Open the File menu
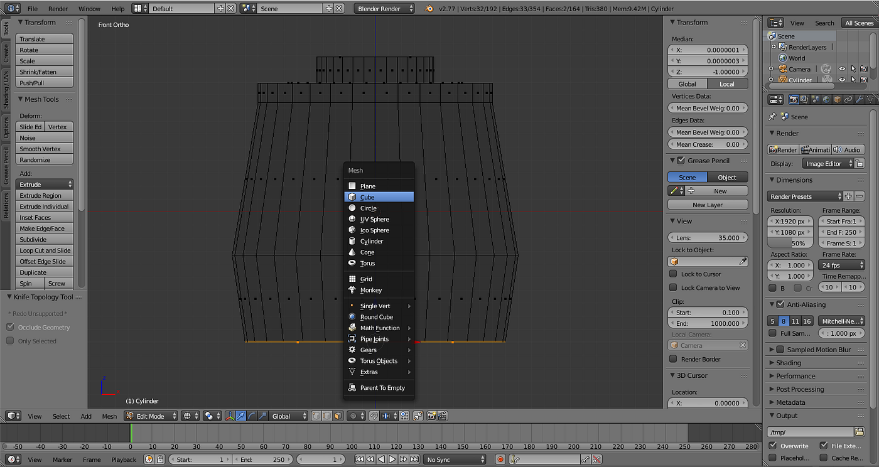Screen dimensions: 879x467 click(x=32, y=9)
